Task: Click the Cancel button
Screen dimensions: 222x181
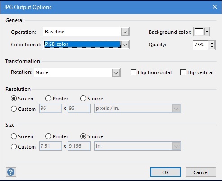Action: tap(201, 172)
